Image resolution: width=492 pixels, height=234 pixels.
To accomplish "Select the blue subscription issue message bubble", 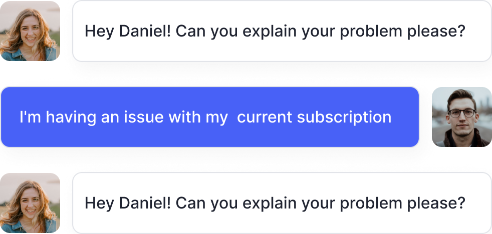I will pos(209,117).
